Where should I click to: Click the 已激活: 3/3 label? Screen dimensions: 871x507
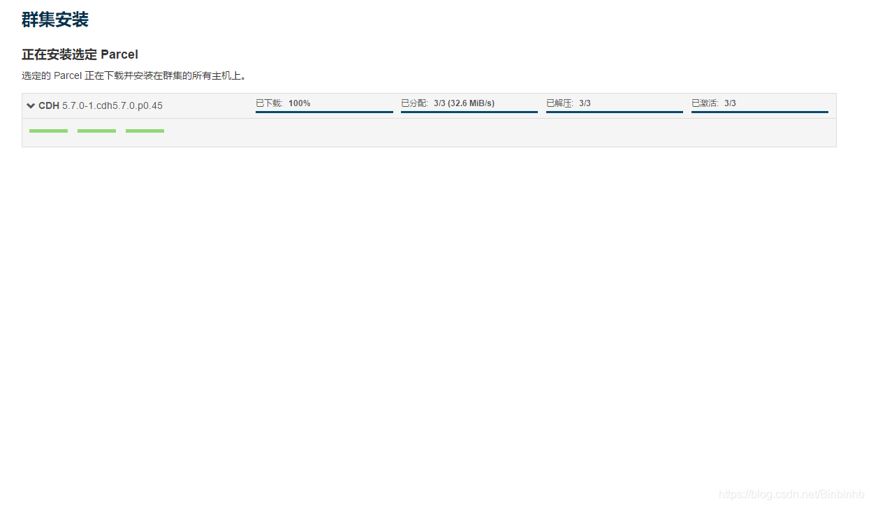[x=714, y=103]
